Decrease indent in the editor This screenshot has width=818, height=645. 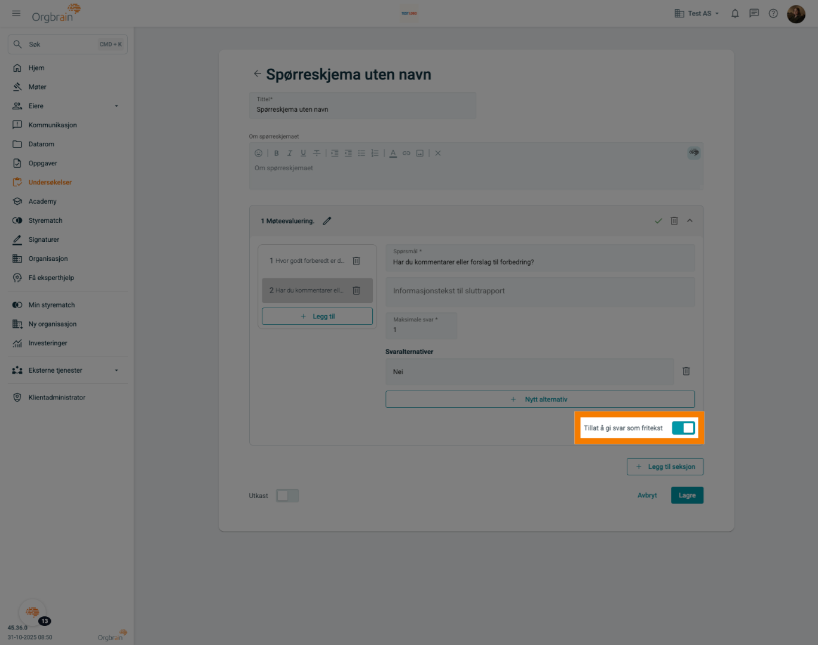point(348,153)
